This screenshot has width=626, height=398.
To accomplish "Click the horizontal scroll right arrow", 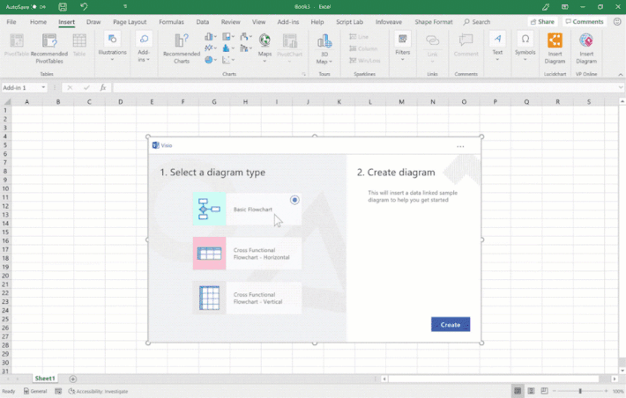I will click(615, 379).
